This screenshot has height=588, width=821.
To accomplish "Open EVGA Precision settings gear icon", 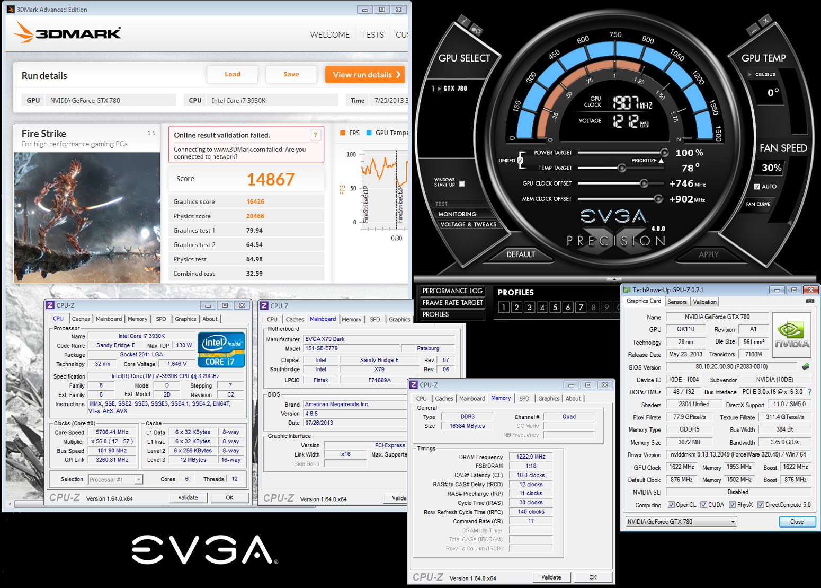I will tap(476, 31).
